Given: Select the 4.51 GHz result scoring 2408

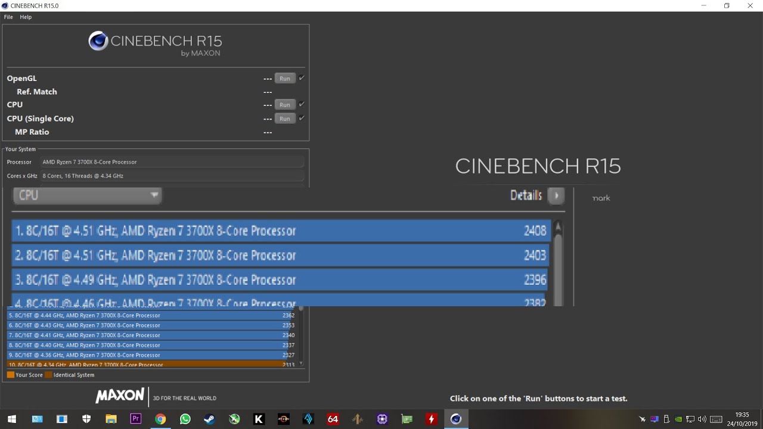Looking at the screenshot, I should click(281, 231).
